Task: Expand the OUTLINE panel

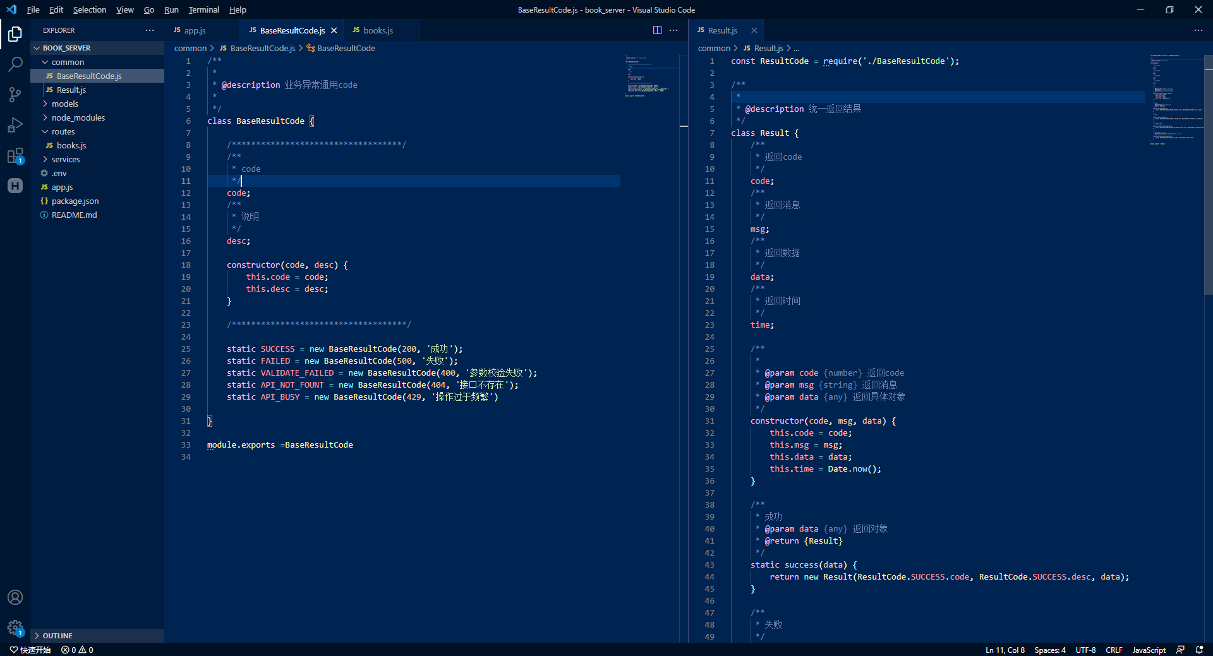Action: tap(97, 636)
